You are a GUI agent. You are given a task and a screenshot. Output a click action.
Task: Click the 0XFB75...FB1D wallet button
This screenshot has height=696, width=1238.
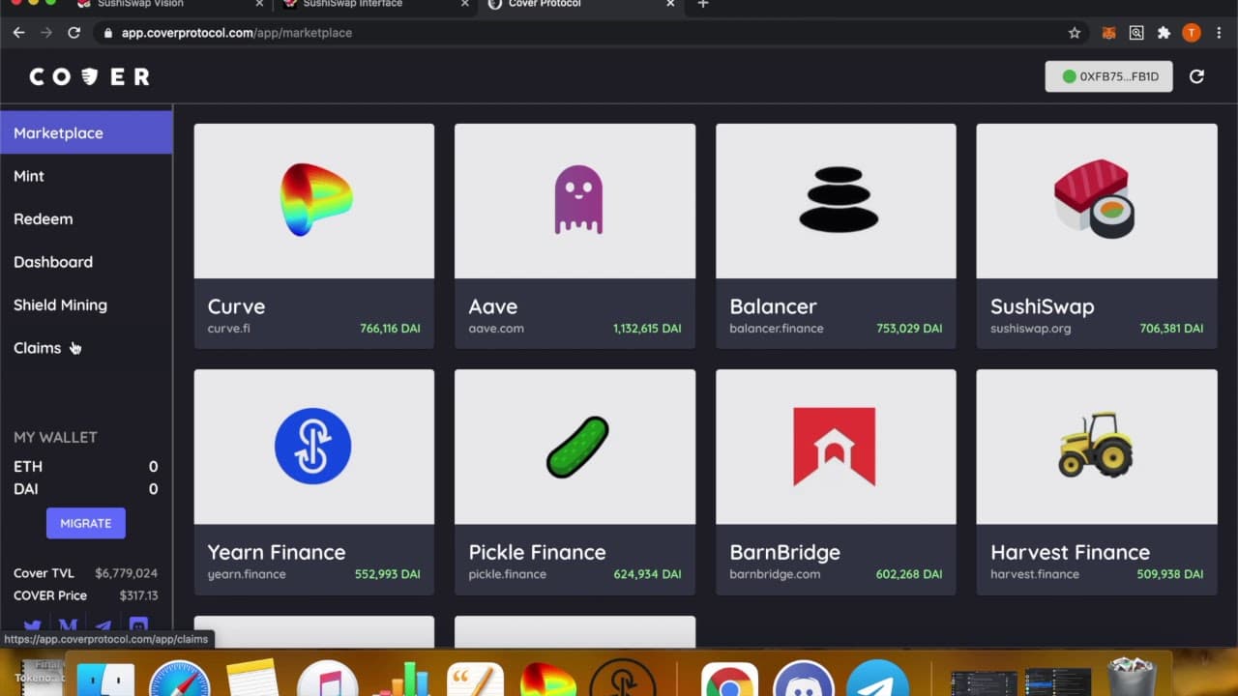(x=1109, y=76)
